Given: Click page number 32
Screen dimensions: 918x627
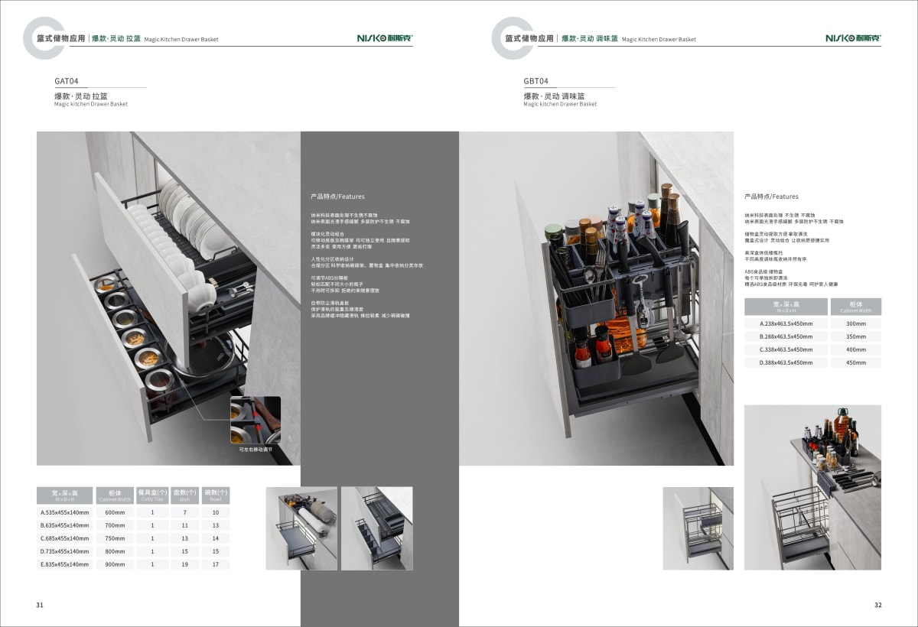Looking at the screenshot, I should click(877, 605).
